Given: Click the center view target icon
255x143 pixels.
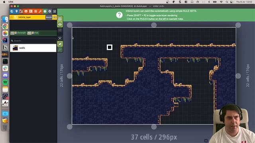Looking at the screenshot, I should (60, 38).
